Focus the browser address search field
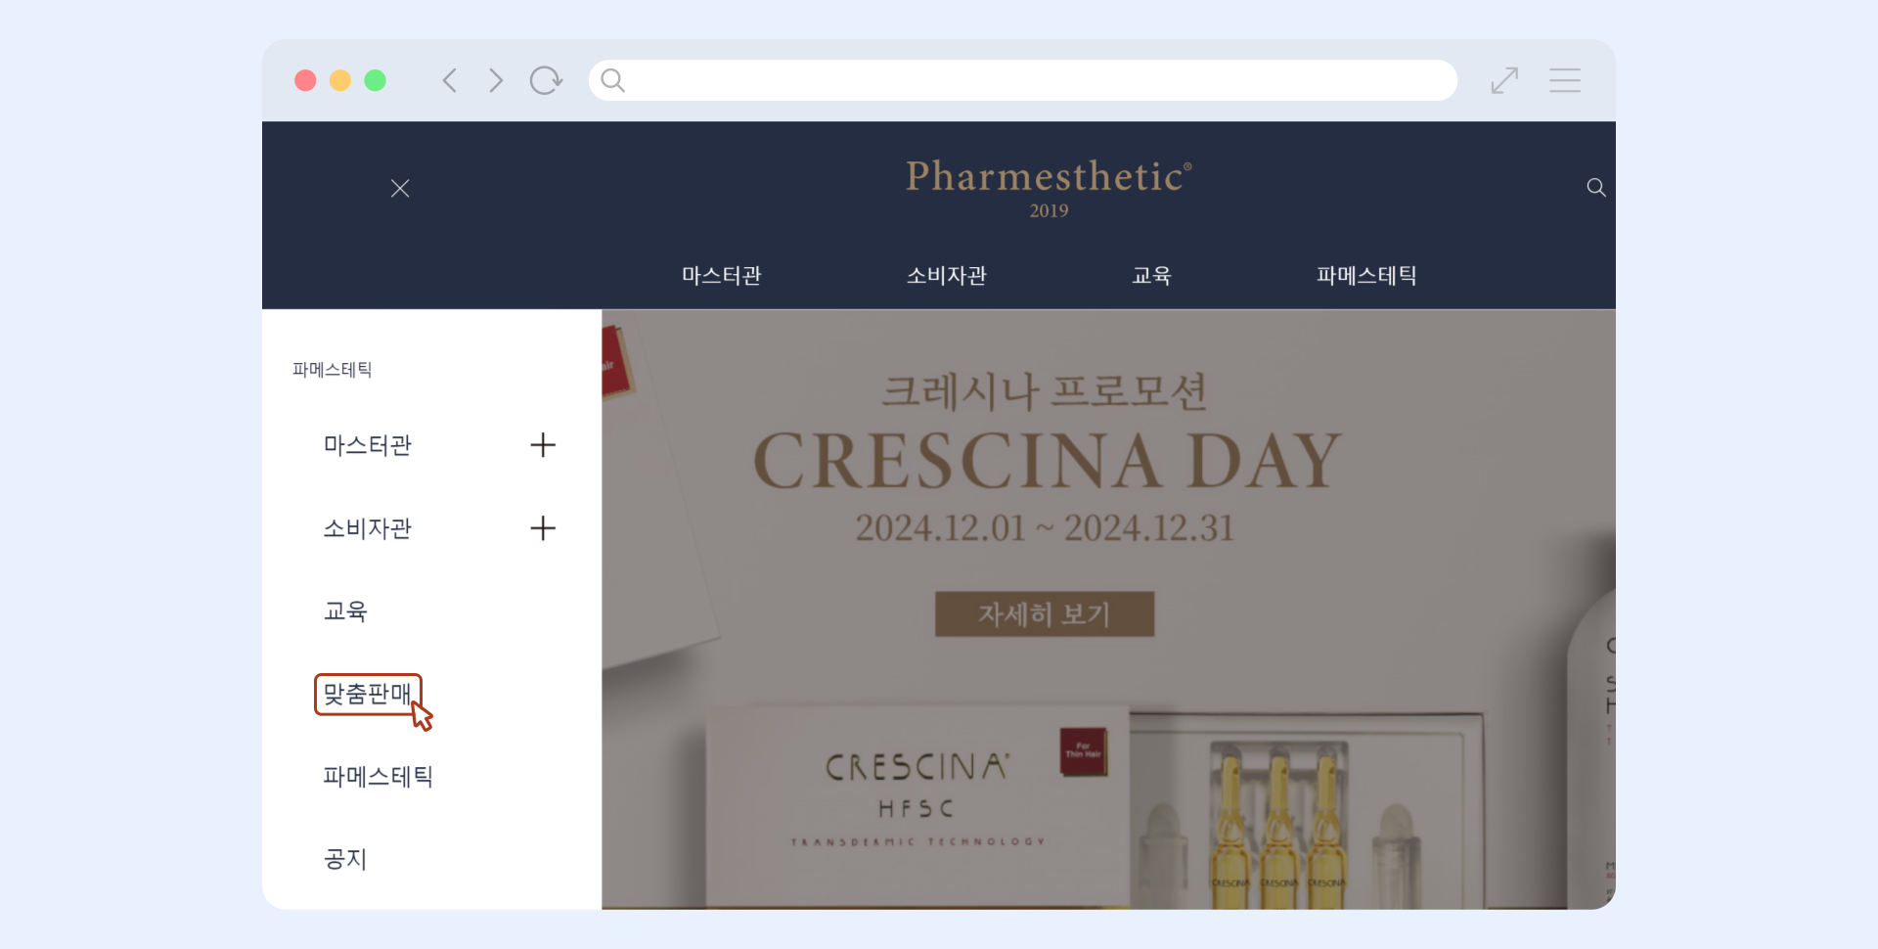Image resolution: width=1878 pixels, height=949 pixels. [1023, 80]
